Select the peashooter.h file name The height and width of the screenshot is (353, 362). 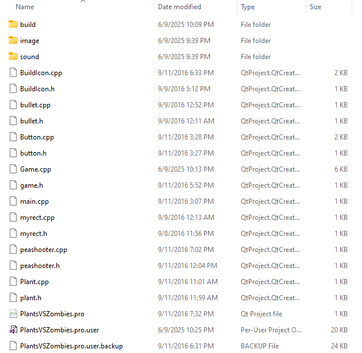[40, 266]
